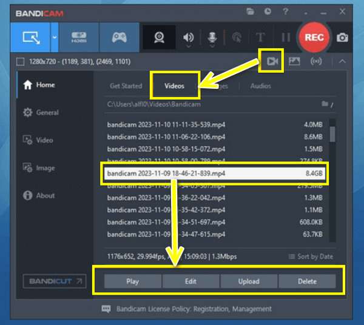Screen dimensions: 364x325
Task: Switch to the Audios tab
Action: [261, 86]
